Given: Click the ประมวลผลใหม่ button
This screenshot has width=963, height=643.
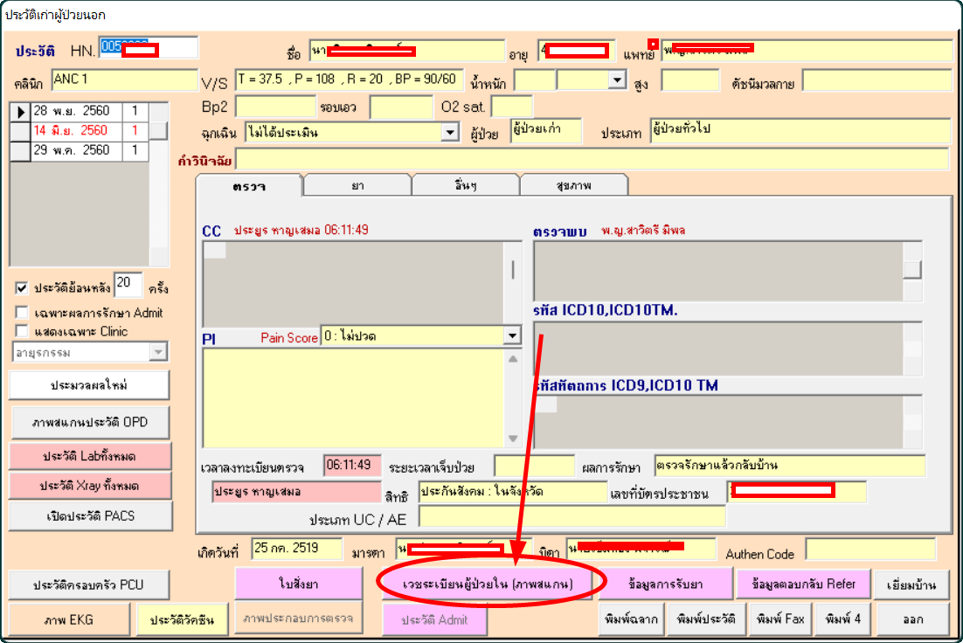Looking at the screenshot, I should click(x=90, y=385).
